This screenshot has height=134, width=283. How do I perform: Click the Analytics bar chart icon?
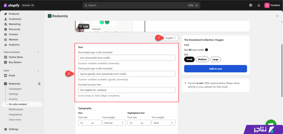pyautogui.click(x=6, y=45)
